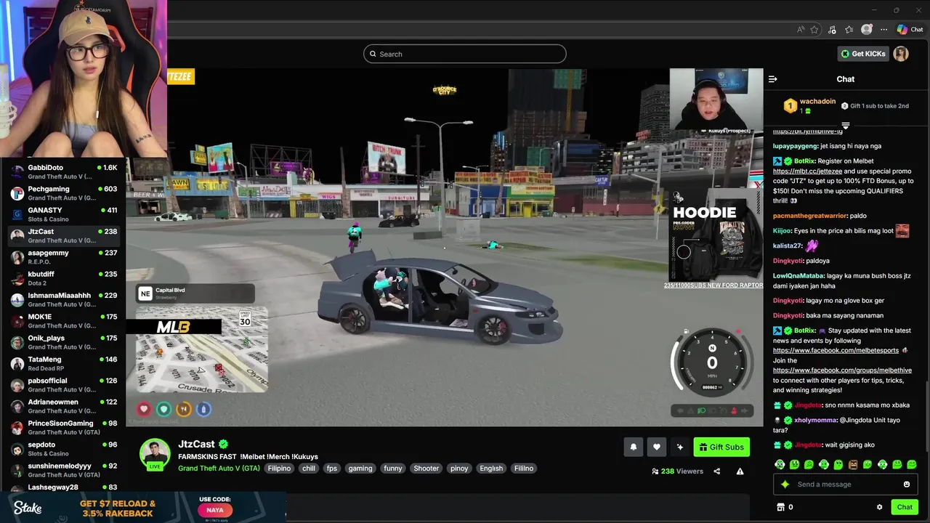Open sunshinemelodyyy channel in sidebar
The image size is (930, 523).
click(63, 470)
